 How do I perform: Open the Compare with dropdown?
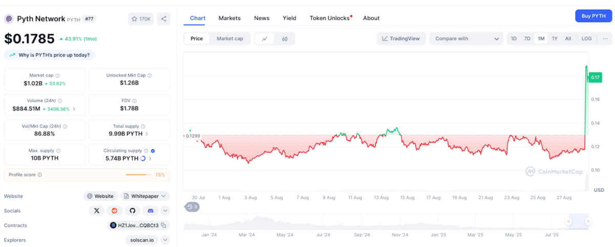pos(466,38)
